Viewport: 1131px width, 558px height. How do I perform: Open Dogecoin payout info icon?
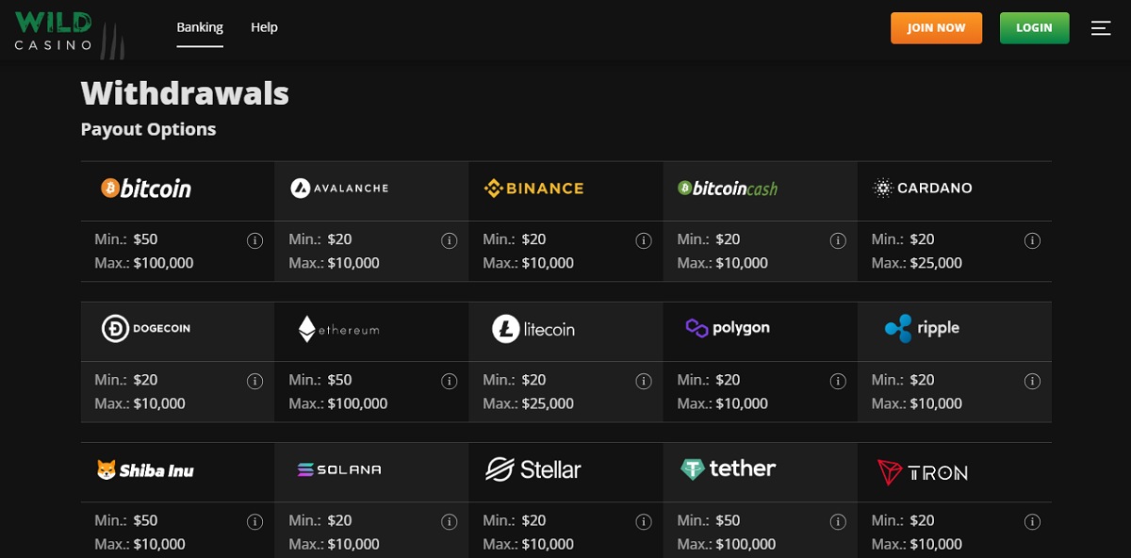click(x=254, y=381)
